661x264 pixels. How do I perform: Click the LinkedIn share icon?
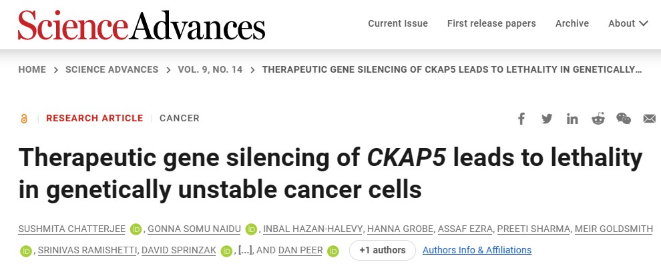(572, 119)
